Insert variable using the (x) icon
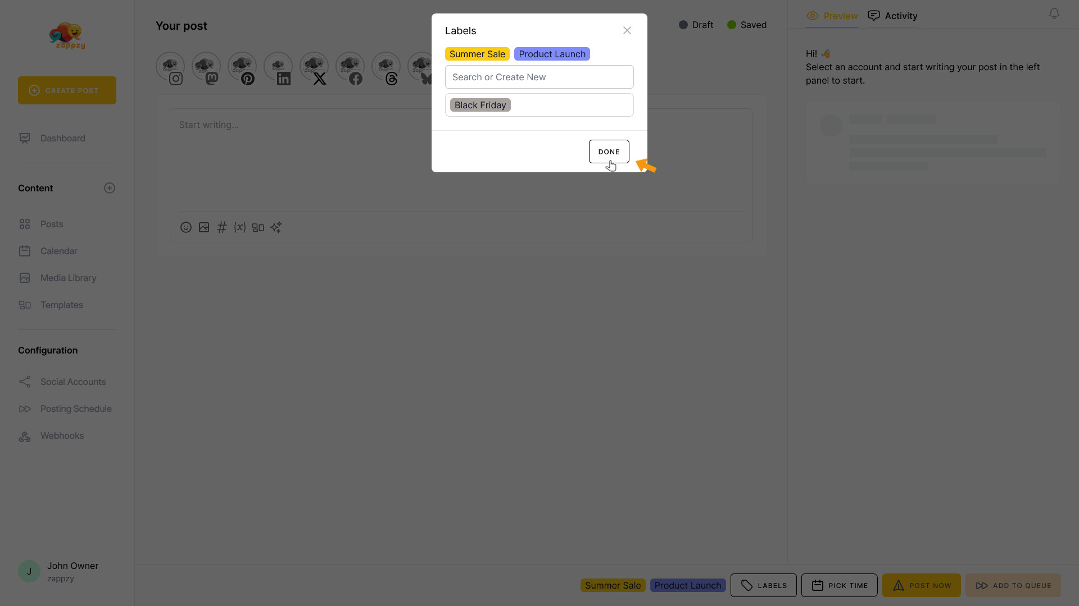 (x=240, y=227)
